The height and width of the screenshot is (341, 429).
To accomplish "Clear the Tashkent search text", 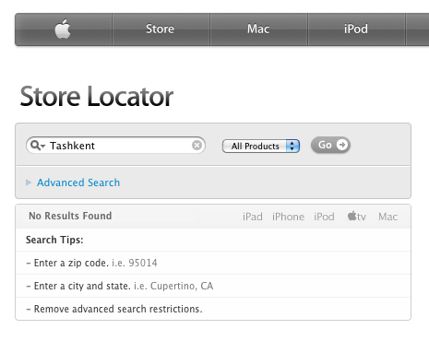I will [197, 145].
